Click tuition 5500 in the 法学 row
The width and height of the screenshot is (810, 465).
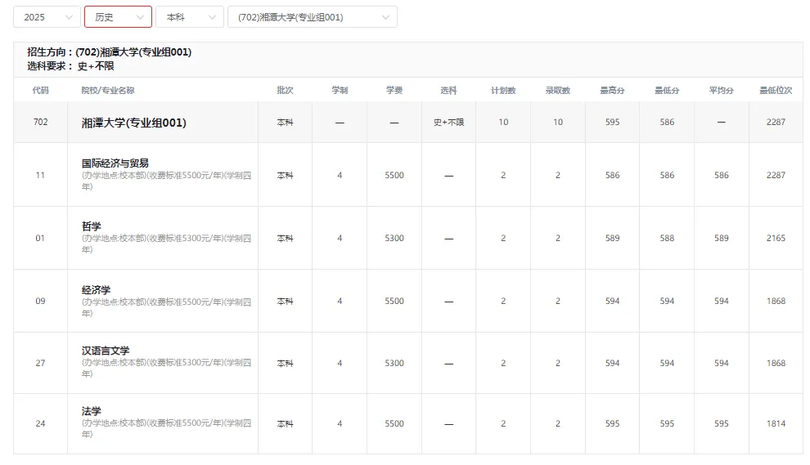[394, 423]
